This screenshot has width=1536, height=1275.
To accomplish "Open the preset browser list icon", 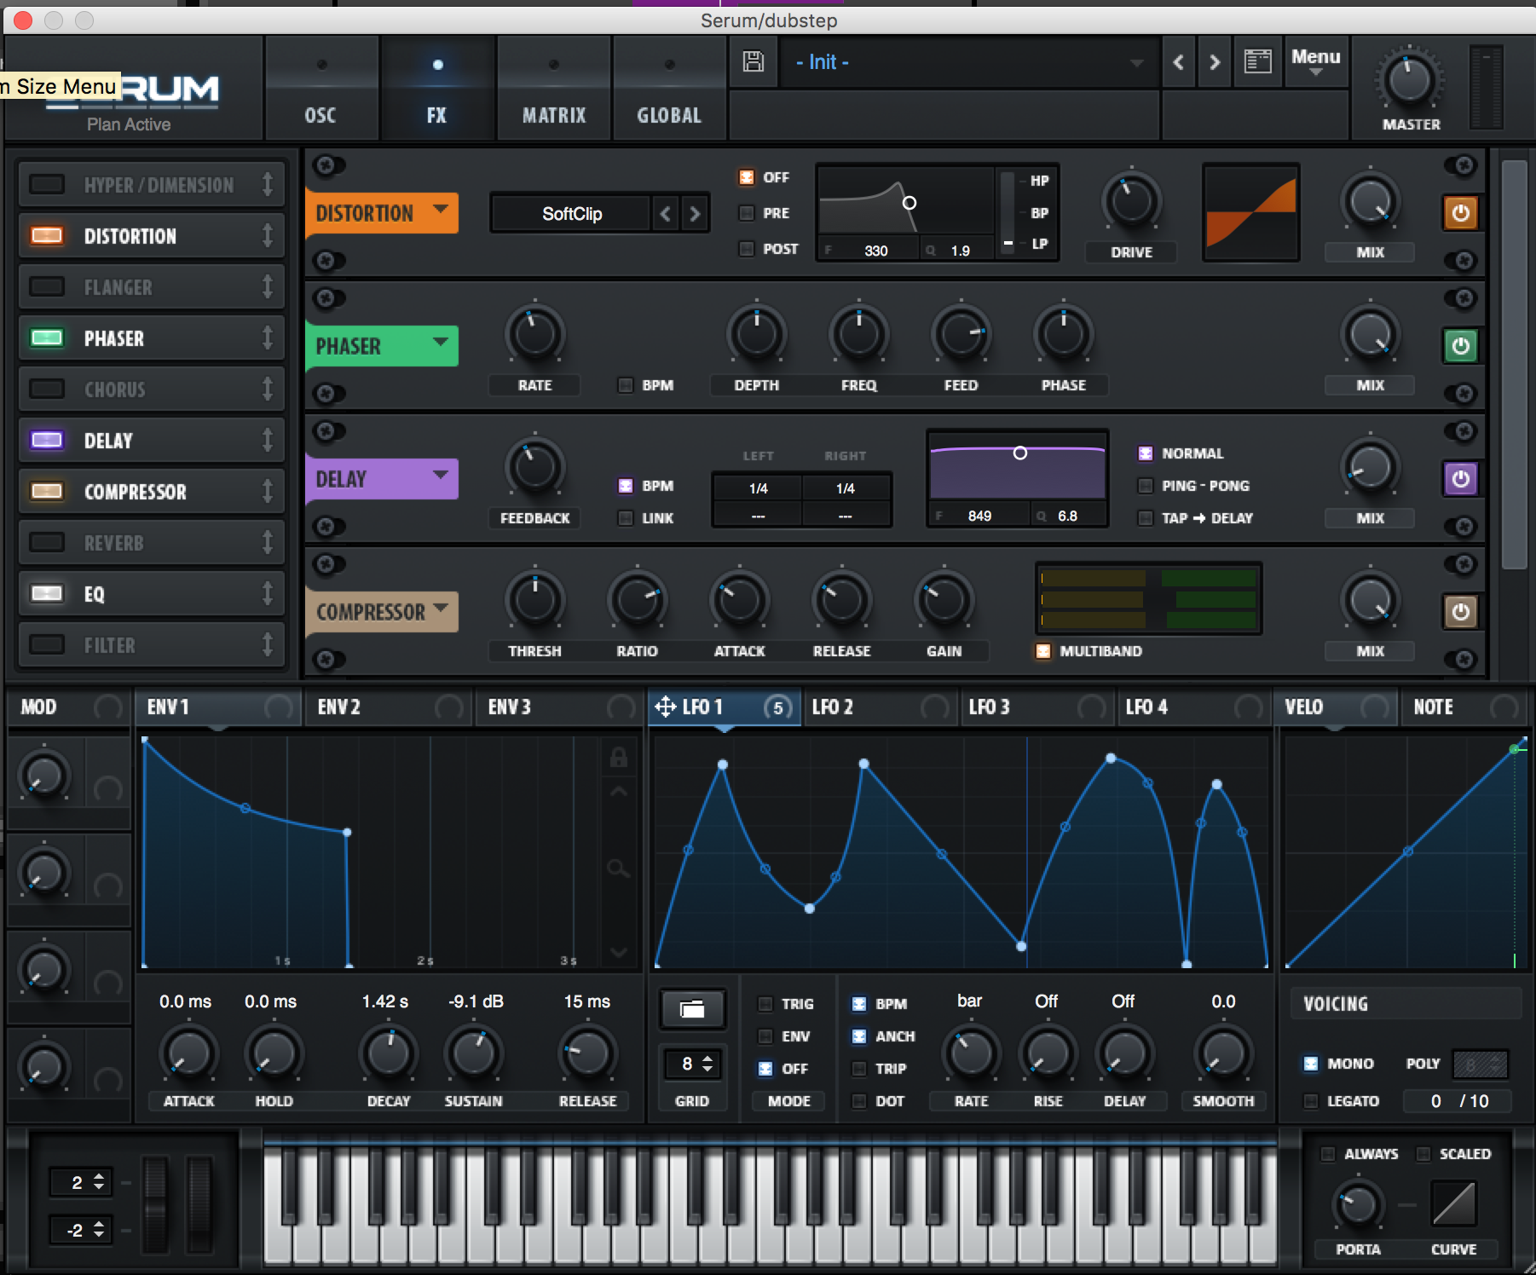I will (1257, 61).
